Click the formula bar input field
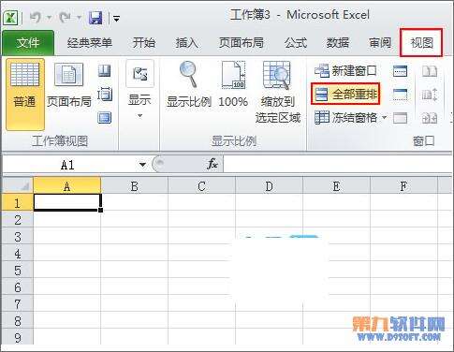Viewport: 454px width, 352px height. [338, 164]
